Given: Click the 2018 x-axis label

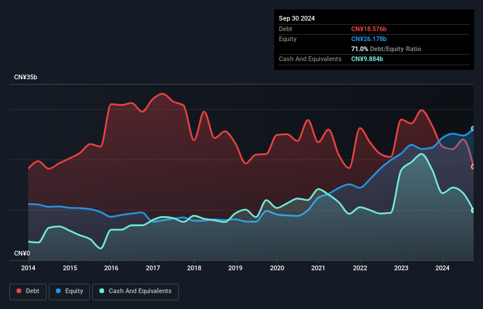Looking at the screenshot, I should pos(194,268).
